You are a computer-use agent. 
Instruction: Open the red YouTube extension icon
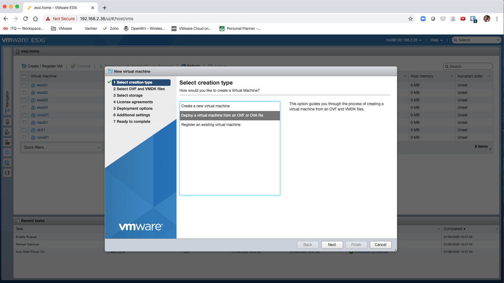pyautogui.click(x=463, y=19)
